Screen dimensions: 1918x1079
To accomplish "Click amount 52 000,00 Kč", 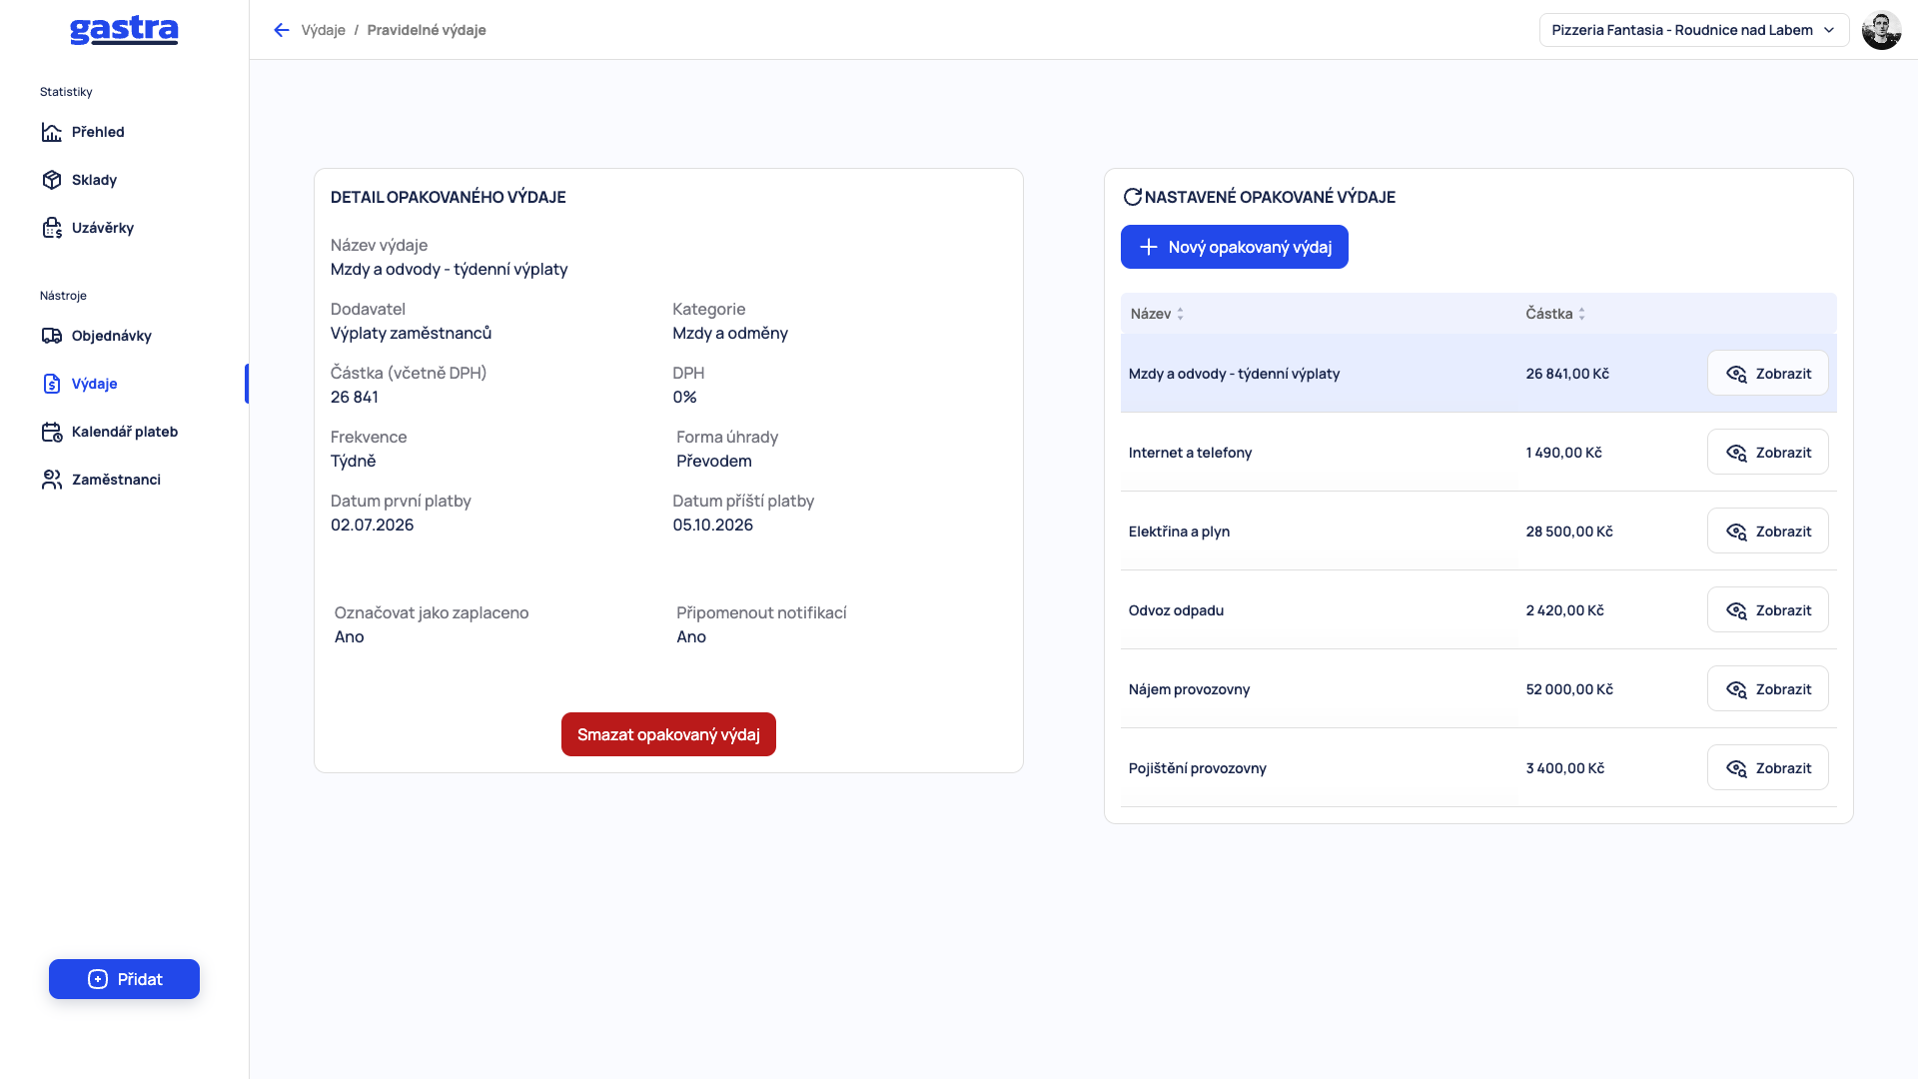I will tap(1569, 689).
